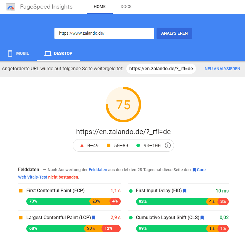Click Cumulative Layout Shift (CLS) label
The height and width of the screenshot is (236, 245).
(168, 217)
